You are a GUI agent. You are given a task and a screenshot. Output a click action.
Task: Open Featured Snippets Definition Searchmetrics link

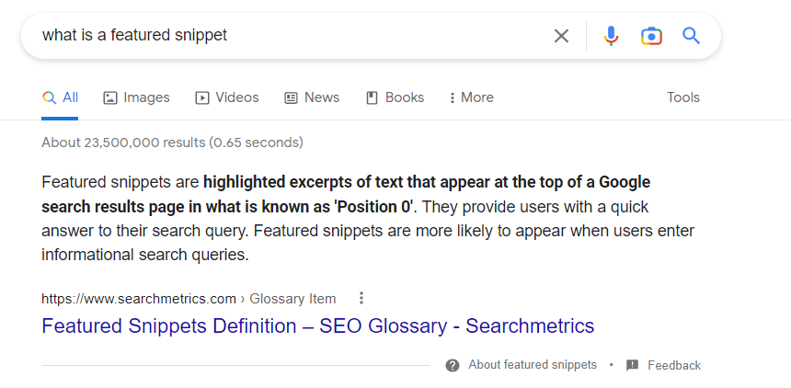317,325
